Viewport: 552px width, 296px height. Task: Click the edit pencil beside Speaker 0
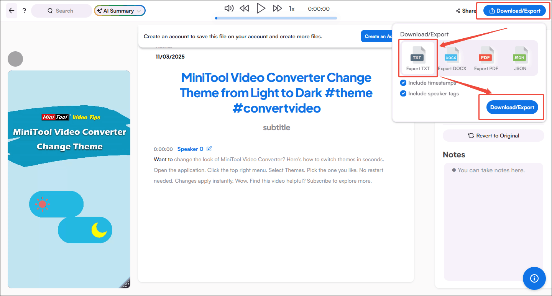(x=209, y=149)
